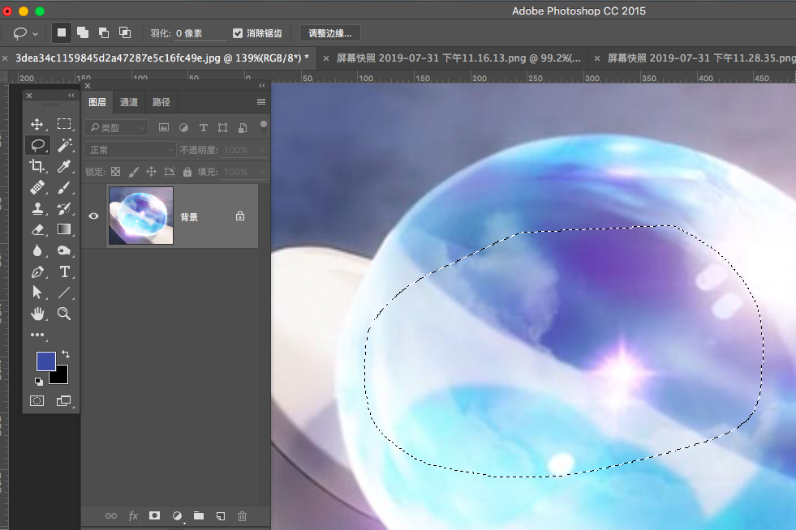Select the Hand tool
Screen dimensions: 796x530
point(37,314)
